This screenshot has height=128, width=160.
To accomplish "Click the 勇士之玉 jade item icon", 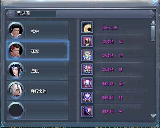I will coord(87,27).
